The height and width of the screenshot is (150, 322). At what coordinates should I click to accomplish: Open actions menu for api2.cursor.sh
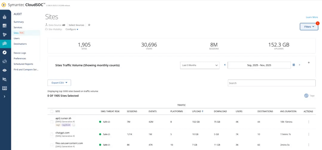309,122
